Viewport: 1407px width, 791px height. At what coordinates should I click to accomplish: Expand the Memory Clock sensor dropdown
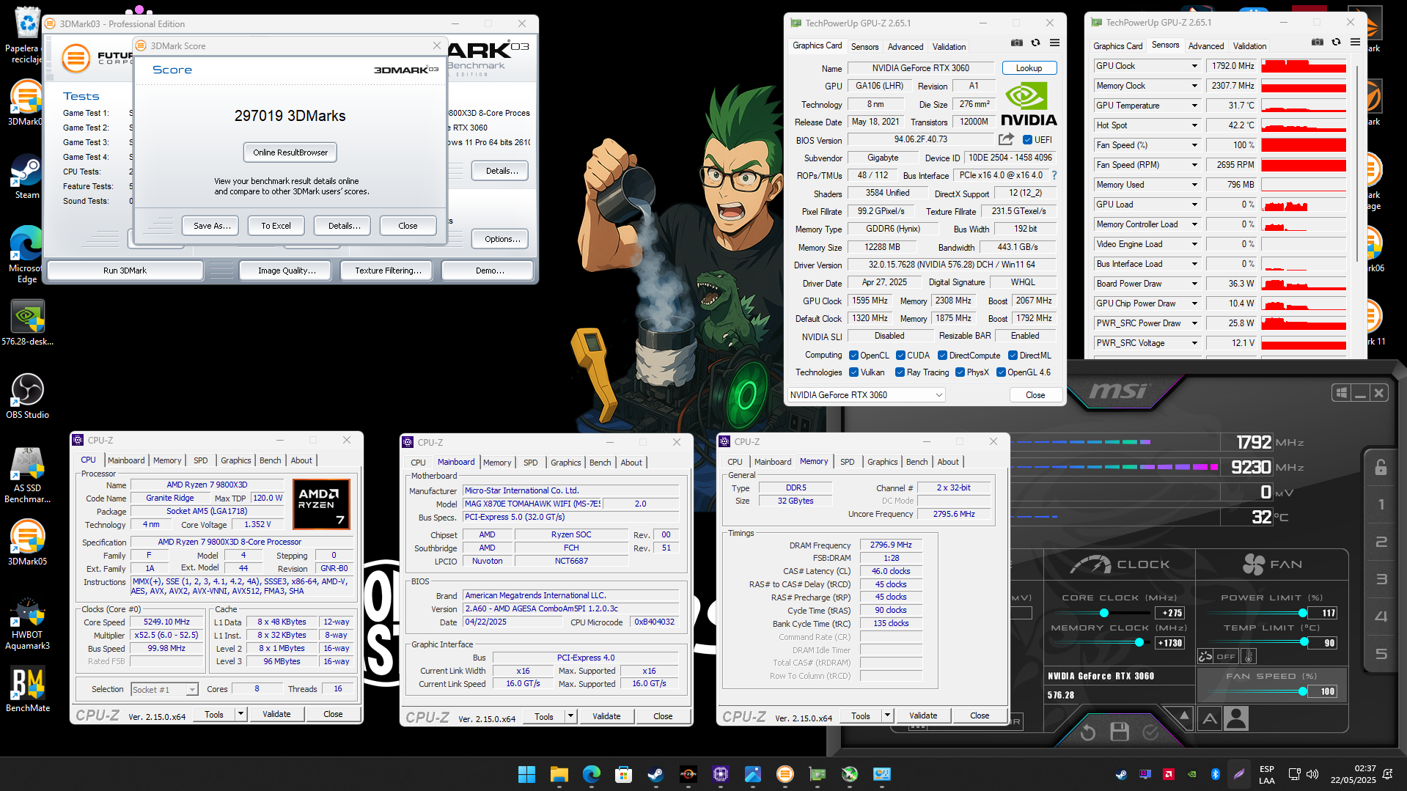click(x=1194, y=86)
